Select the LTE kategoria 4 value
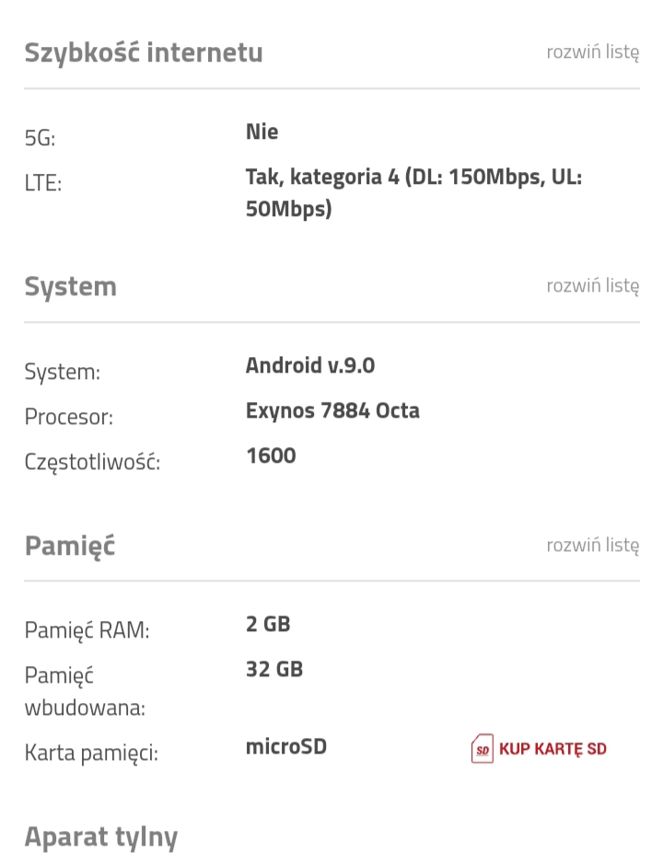This screenshot has height=853, width=663. click(x=413, y=192)
